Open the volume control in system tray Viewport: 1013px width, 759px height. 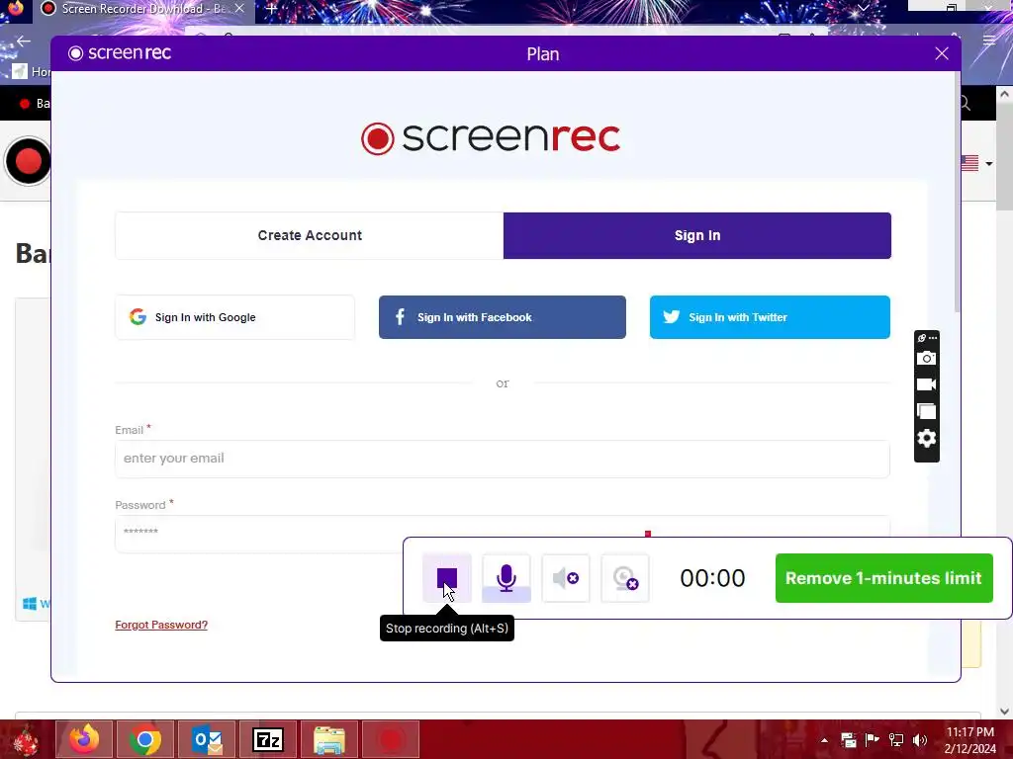point(919,740)
